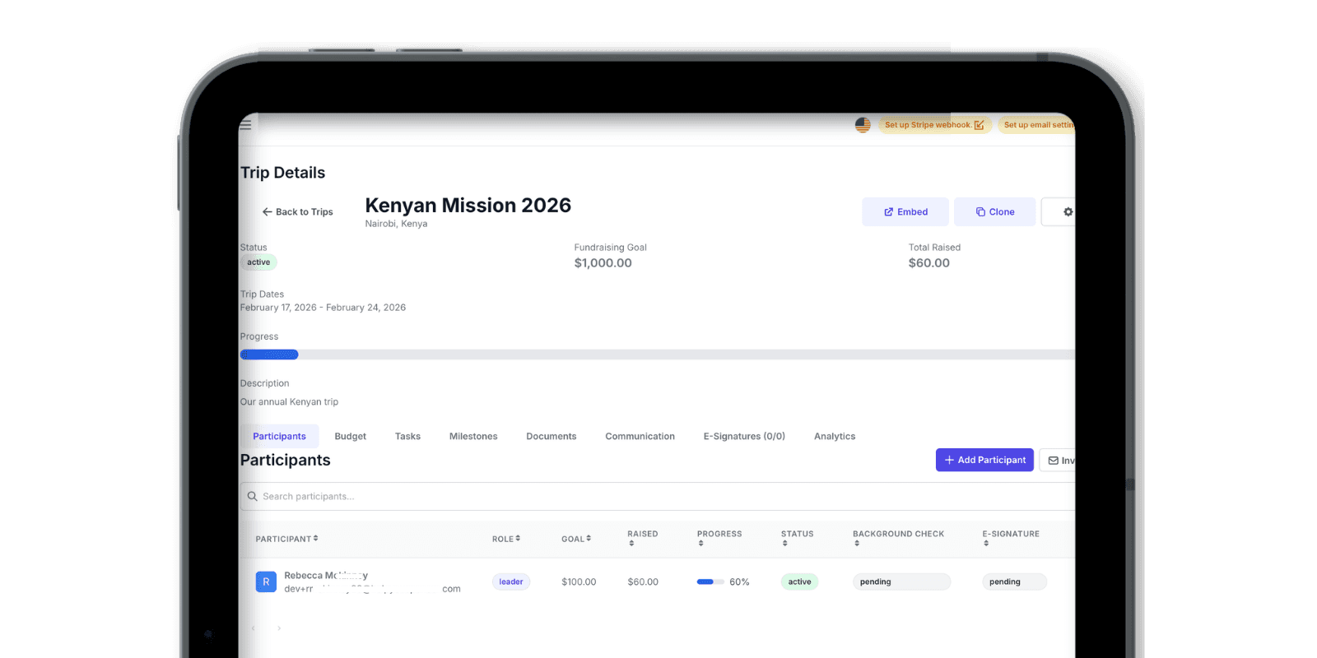Screen dimensions: 1317x658
Task: Click the trip fundraising progress bar
Action: coord(657,354)
